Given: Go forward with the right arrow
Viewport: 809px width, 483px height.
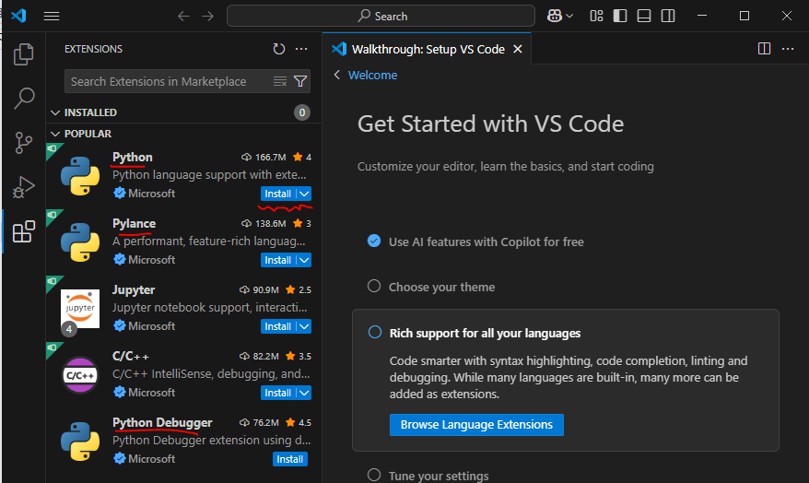Looking at the screenshot, I should coord(208,16).
